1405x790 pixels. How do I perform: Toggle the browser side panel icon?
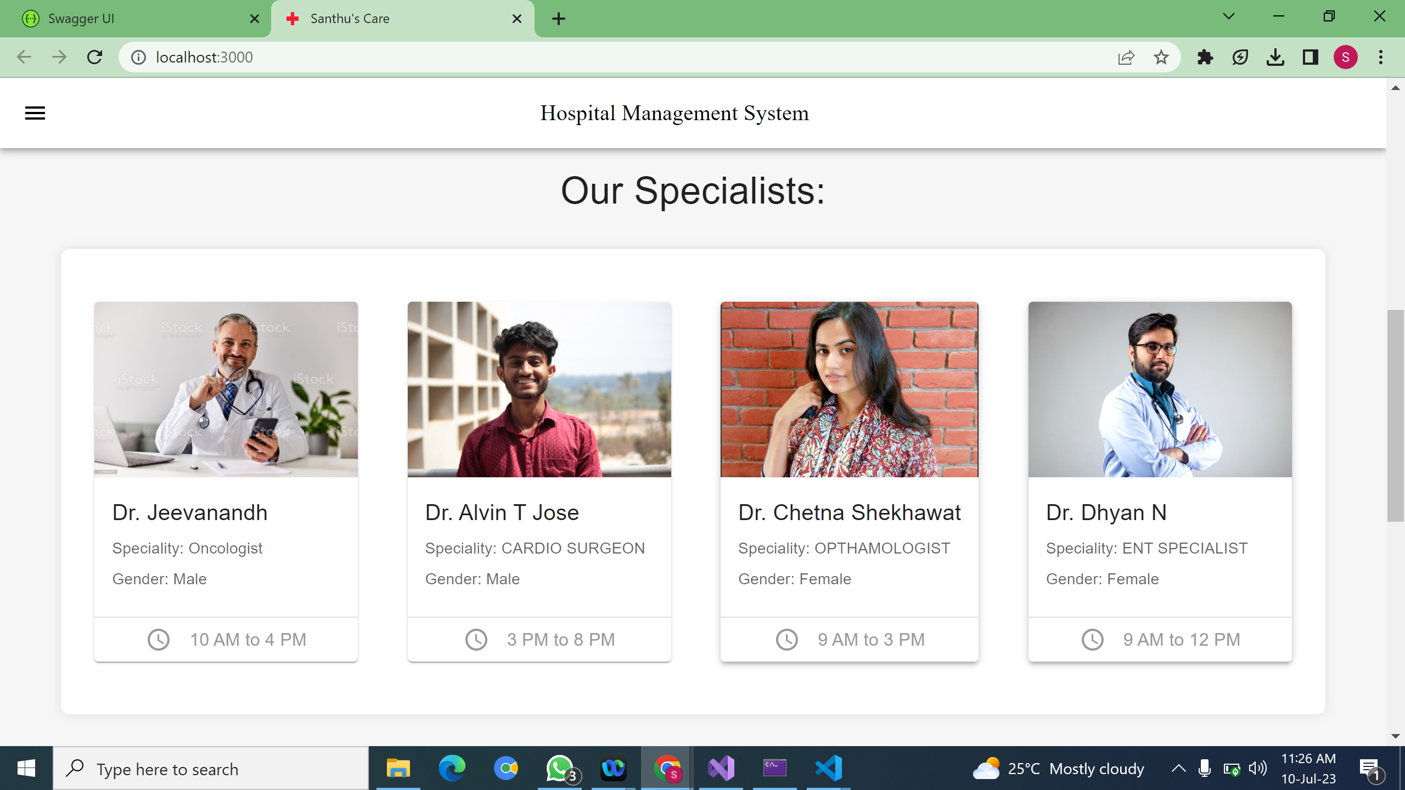(x=1311, y=57)
